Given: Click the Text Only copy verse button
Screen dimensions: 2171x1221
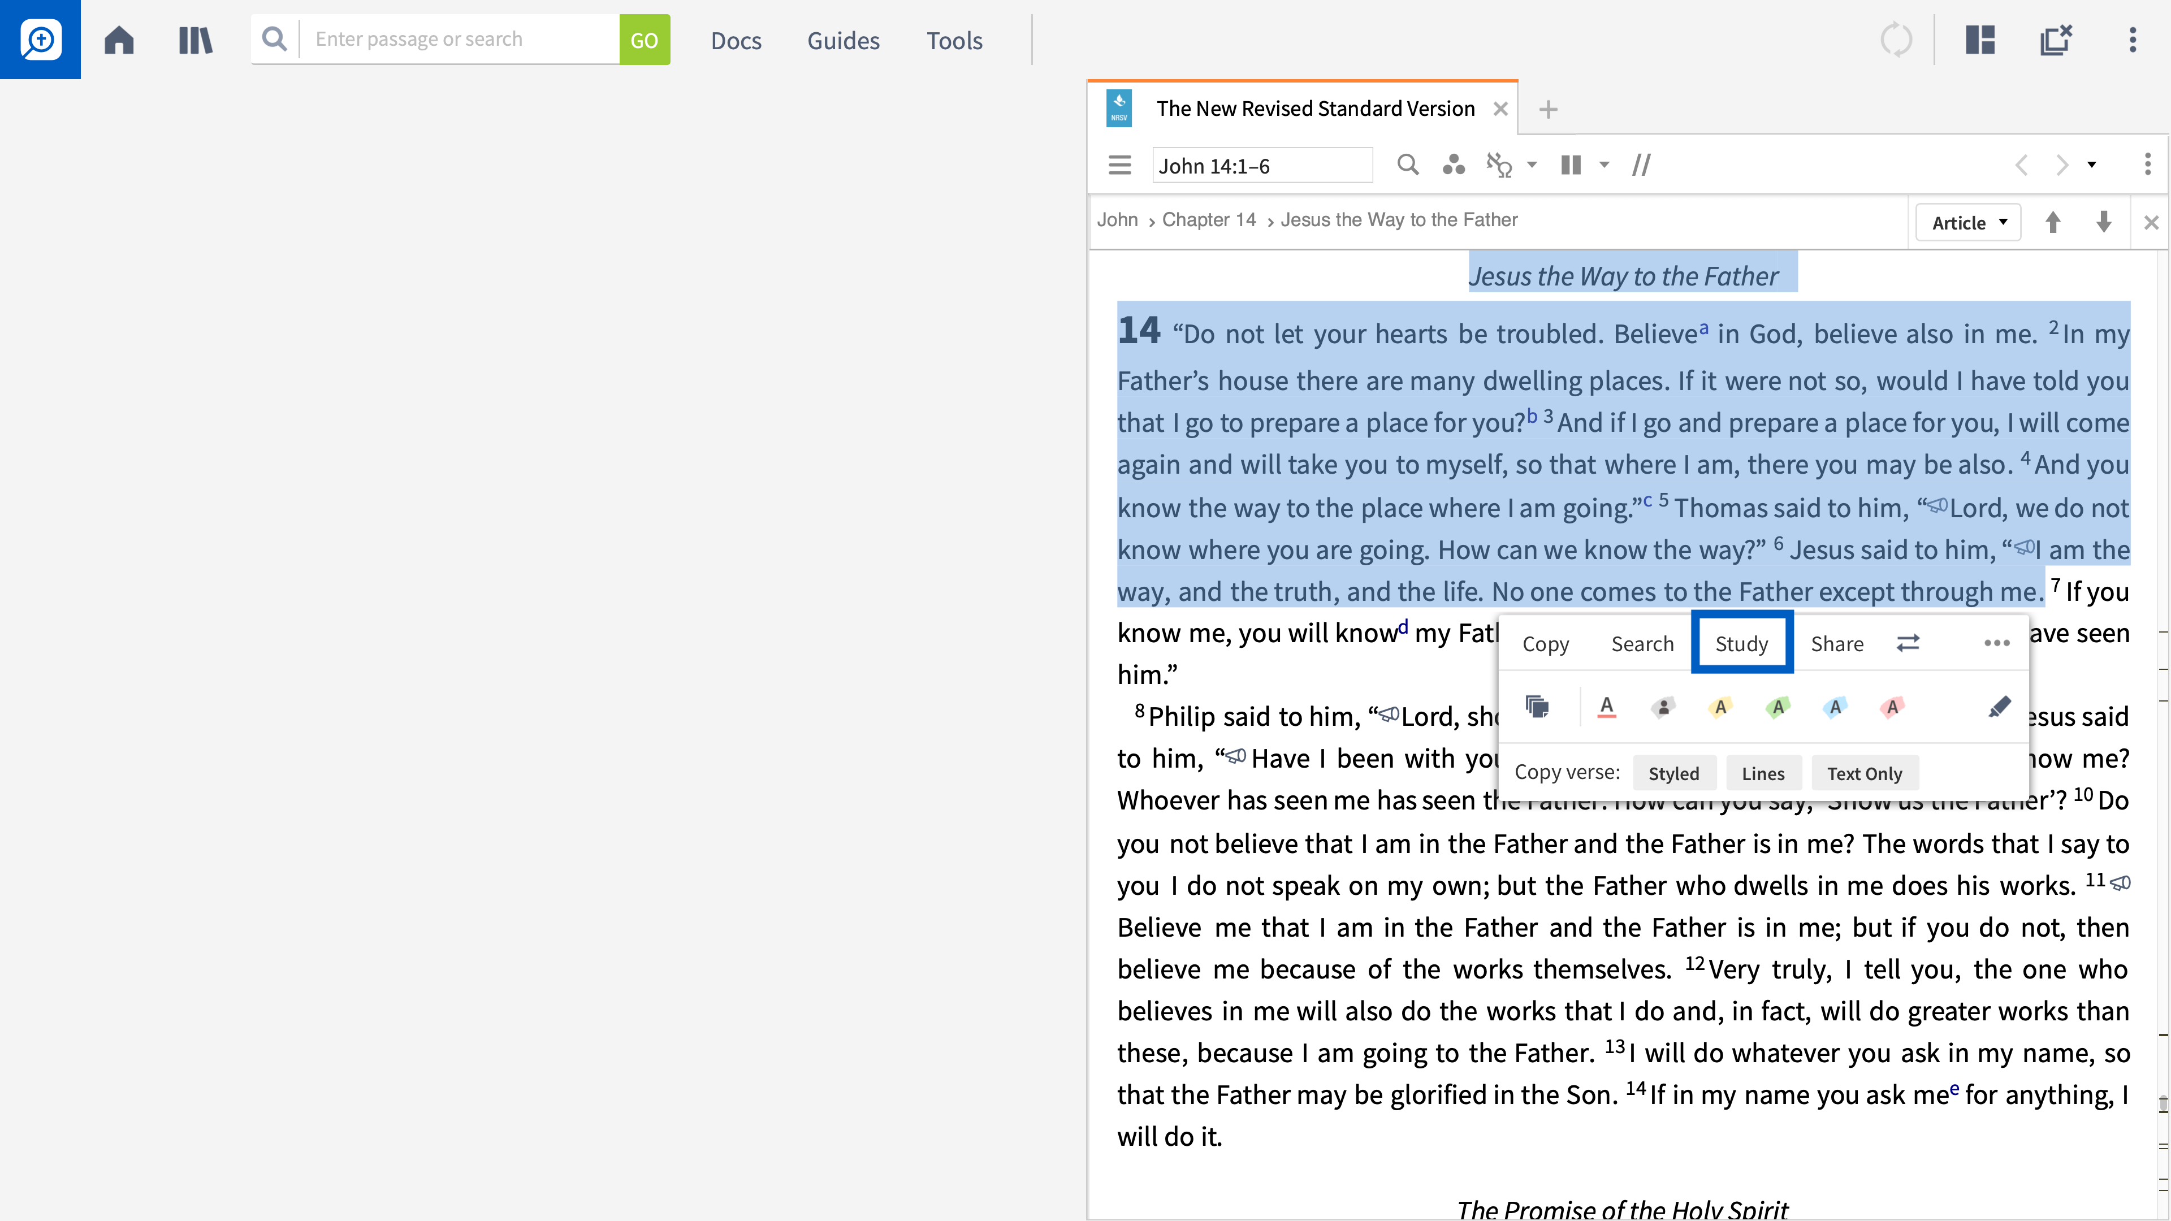Looking at the screenshot, I should pos(1865,773).
